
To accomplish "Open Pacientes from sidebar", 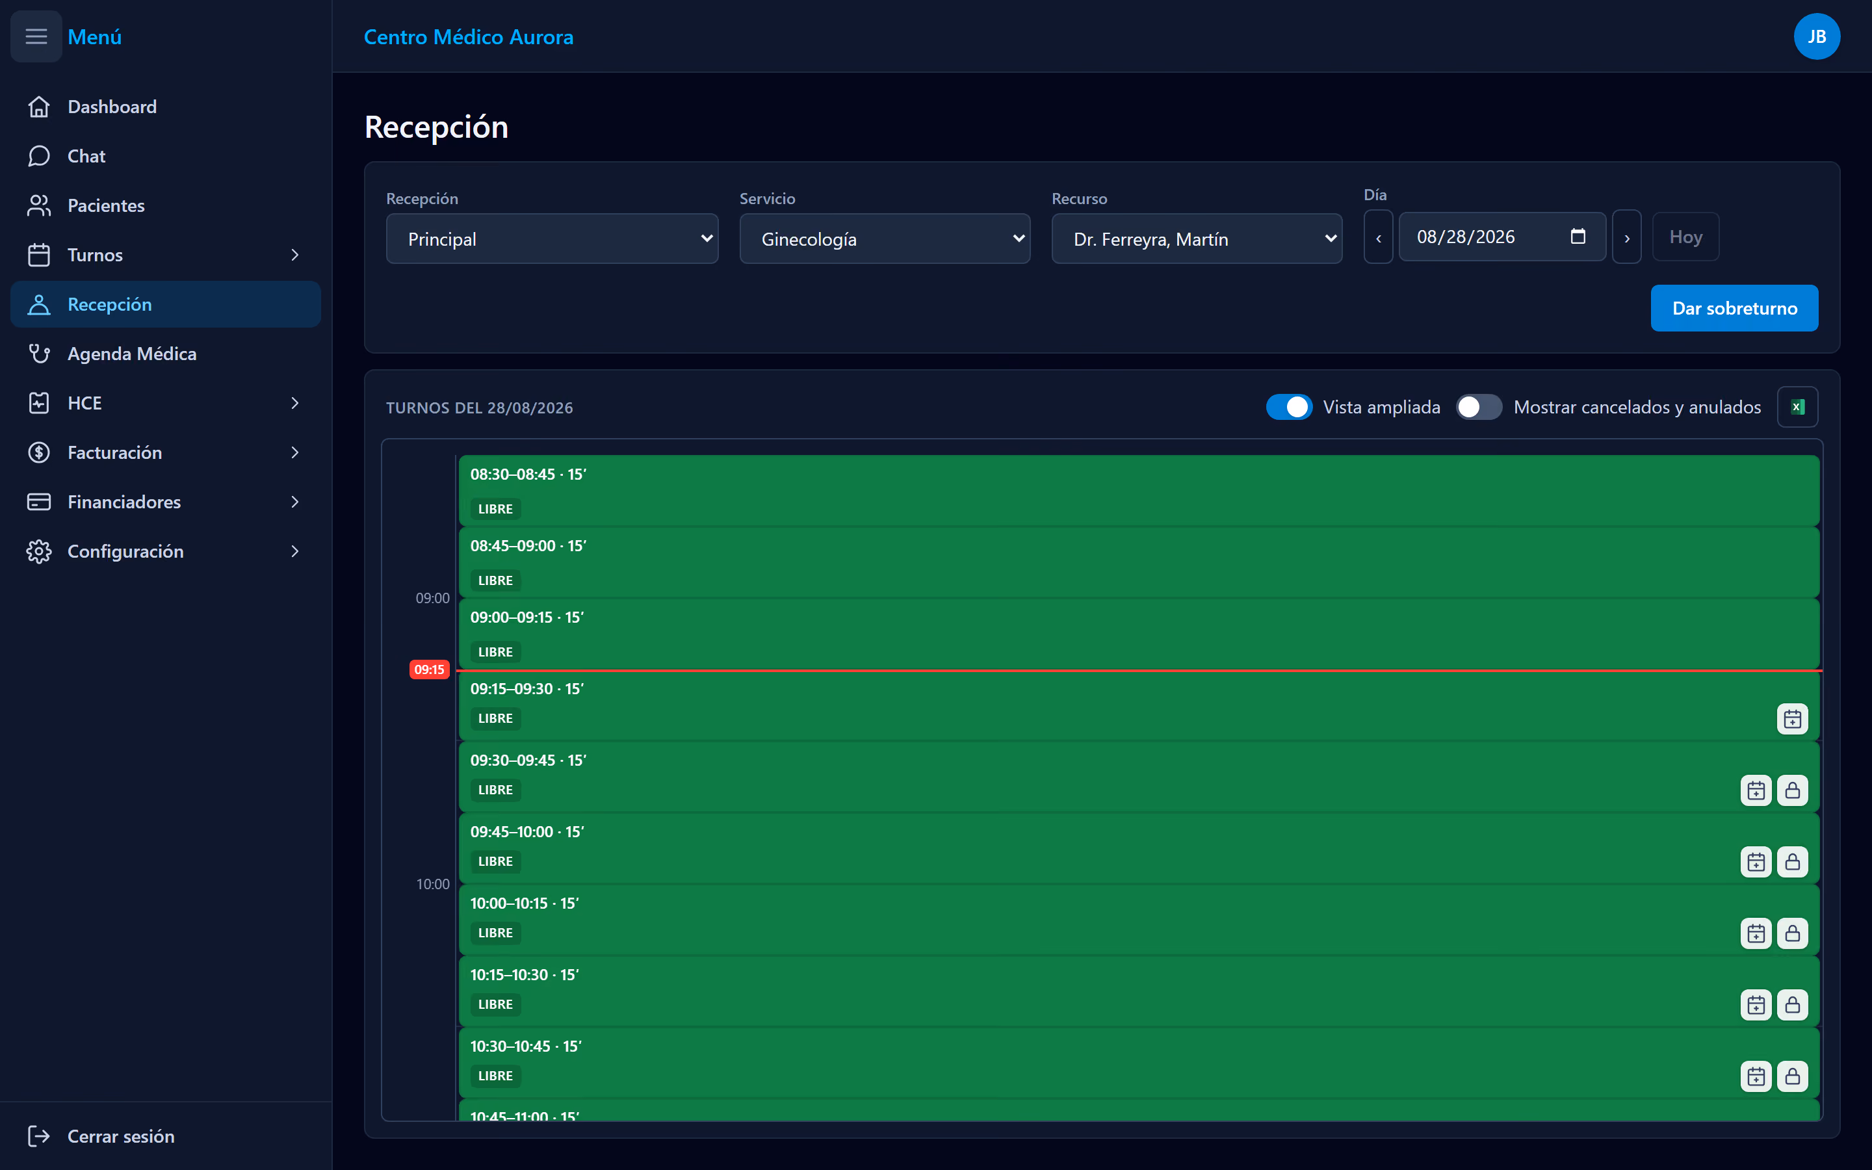I will [166, 206].
